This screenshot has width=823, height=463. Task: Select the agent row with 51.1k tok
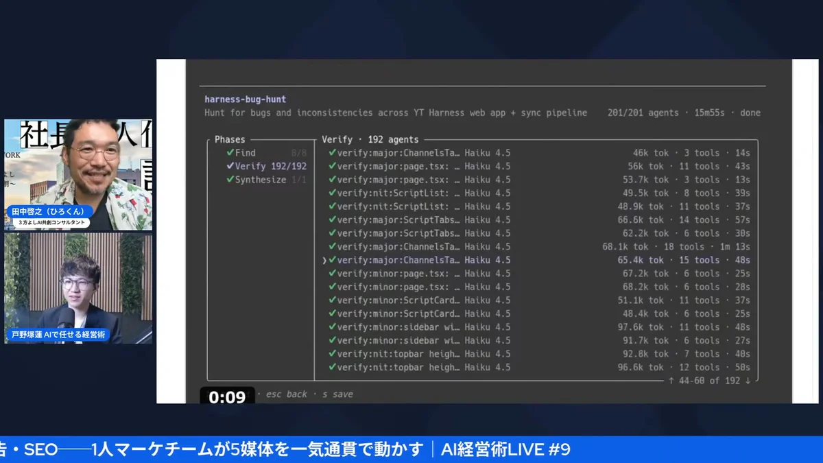[539, 300]
